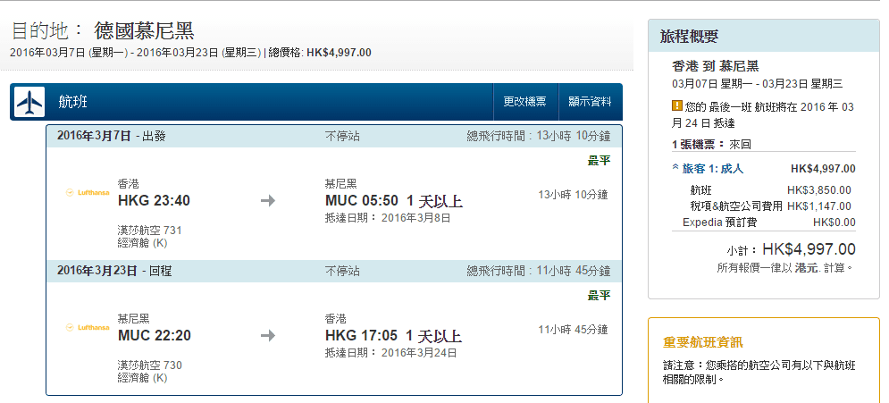Viewport: 889px width, 403px height.
Task: Click the 最平 label on the outbound flight
Action: 599,161
